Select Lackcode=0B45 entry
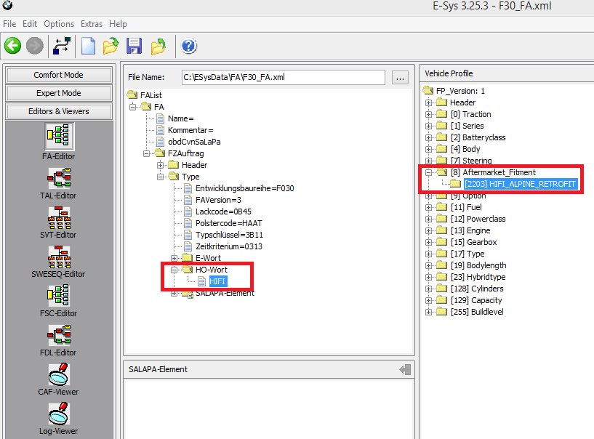Viewport: 594px width, 439px height. (x=223, y=212)
